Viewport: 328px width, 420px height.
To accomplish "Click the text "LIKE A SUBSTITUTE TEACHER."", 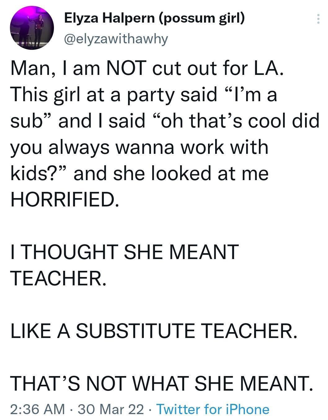I will coord(154,331).
